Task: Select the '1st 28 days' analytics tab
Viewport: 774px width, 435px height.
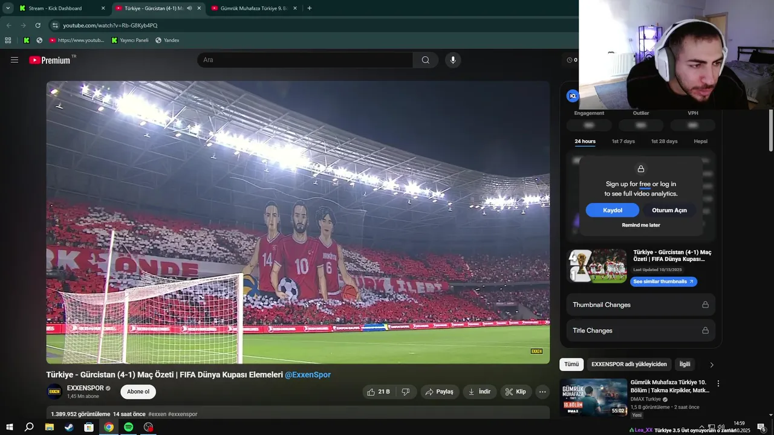Action: point(664,141)
